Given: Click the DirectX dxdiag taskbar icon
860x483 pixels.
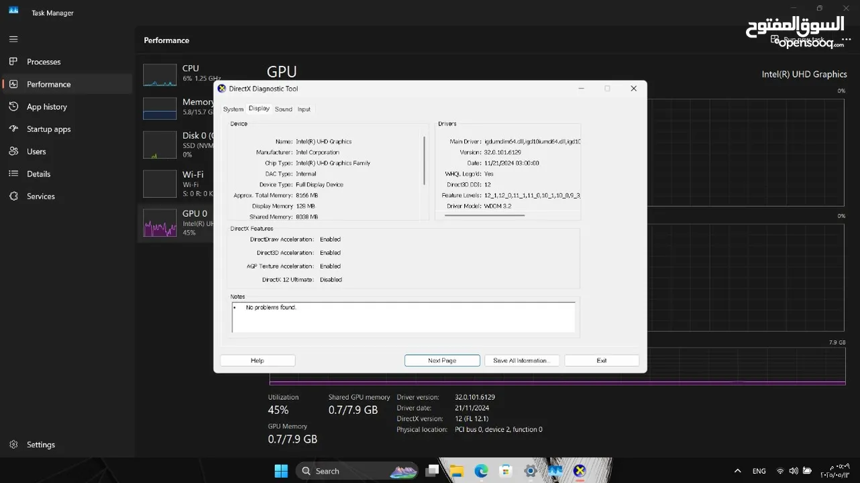Looking at the screenshot, I should 580,471.
